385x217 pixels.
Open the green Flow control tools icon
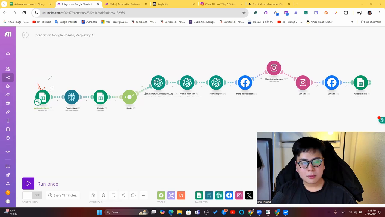tap(161, 195)
